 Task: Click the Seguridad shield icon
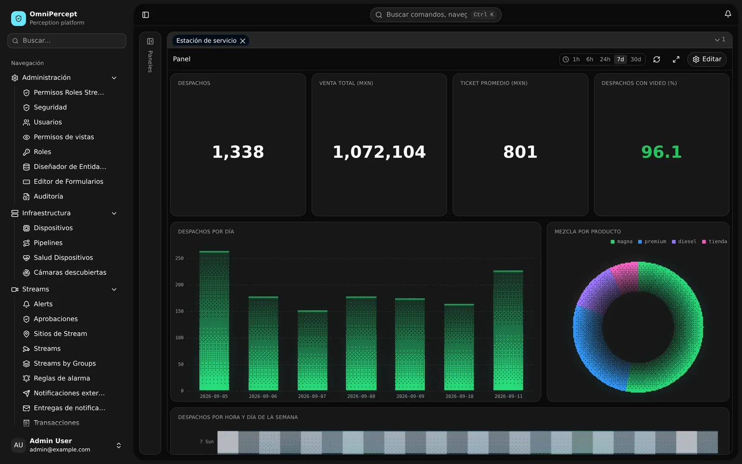(26, 108)
